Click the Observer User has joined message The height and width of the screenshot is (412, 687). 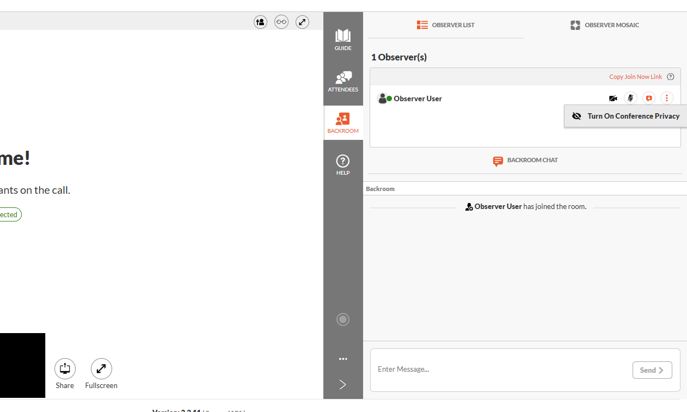526,207
